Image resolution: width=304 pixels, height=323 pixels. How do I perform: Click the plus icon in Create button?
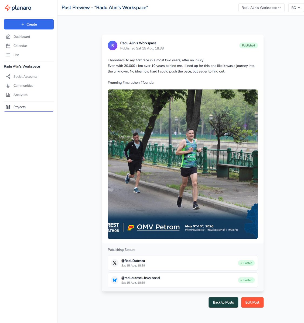(x=23, y=24)
